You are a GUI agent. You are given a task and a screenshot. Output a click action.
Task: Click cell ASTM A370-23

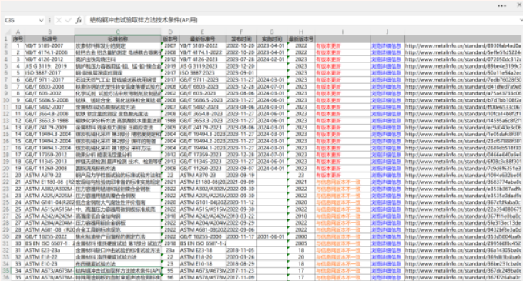point(203,176)
